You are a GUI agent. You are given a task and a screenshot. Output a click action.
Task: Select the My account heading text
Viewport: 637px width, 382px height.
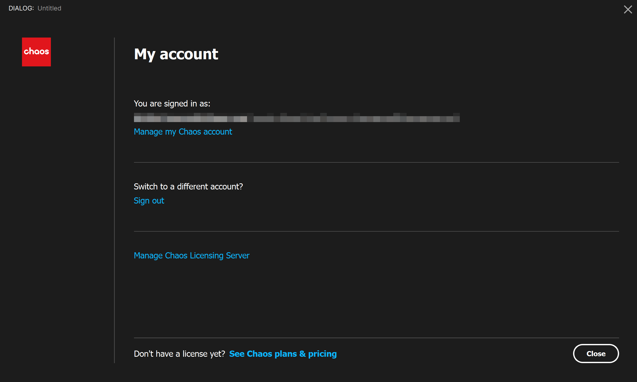pos(176,54)
